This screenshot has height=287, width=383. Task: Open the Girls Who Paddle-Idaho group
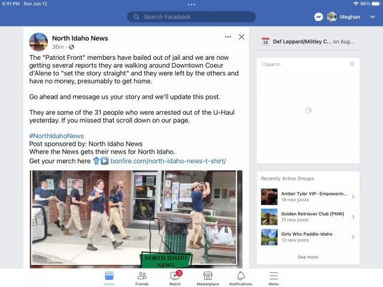(x=308, y=237)
